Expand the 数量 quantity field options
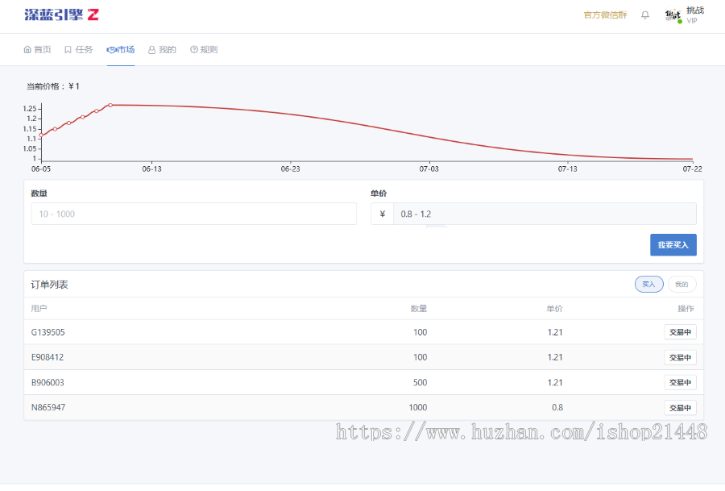Image resolution: width=725 pixels, height=491 pixels. point(193,214)
